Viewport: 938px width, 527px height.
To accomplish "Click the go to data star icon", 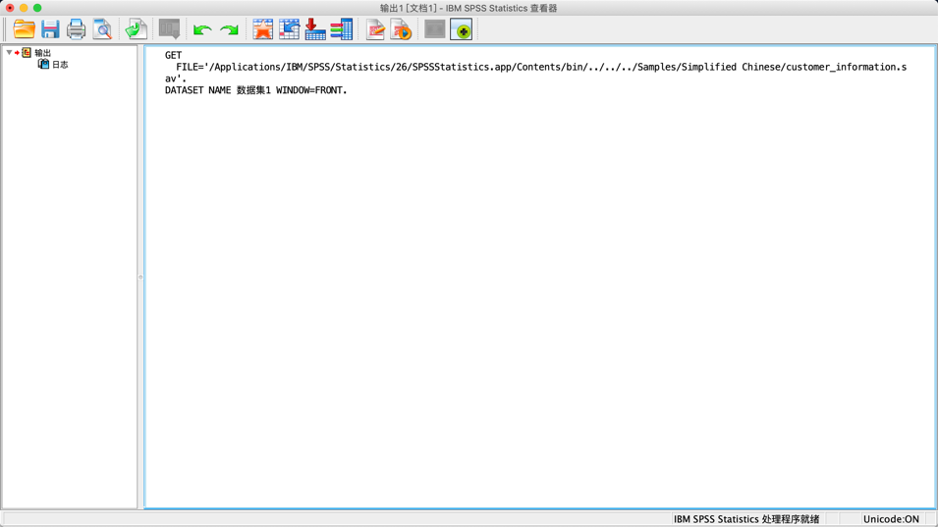I will click(262, 29).
